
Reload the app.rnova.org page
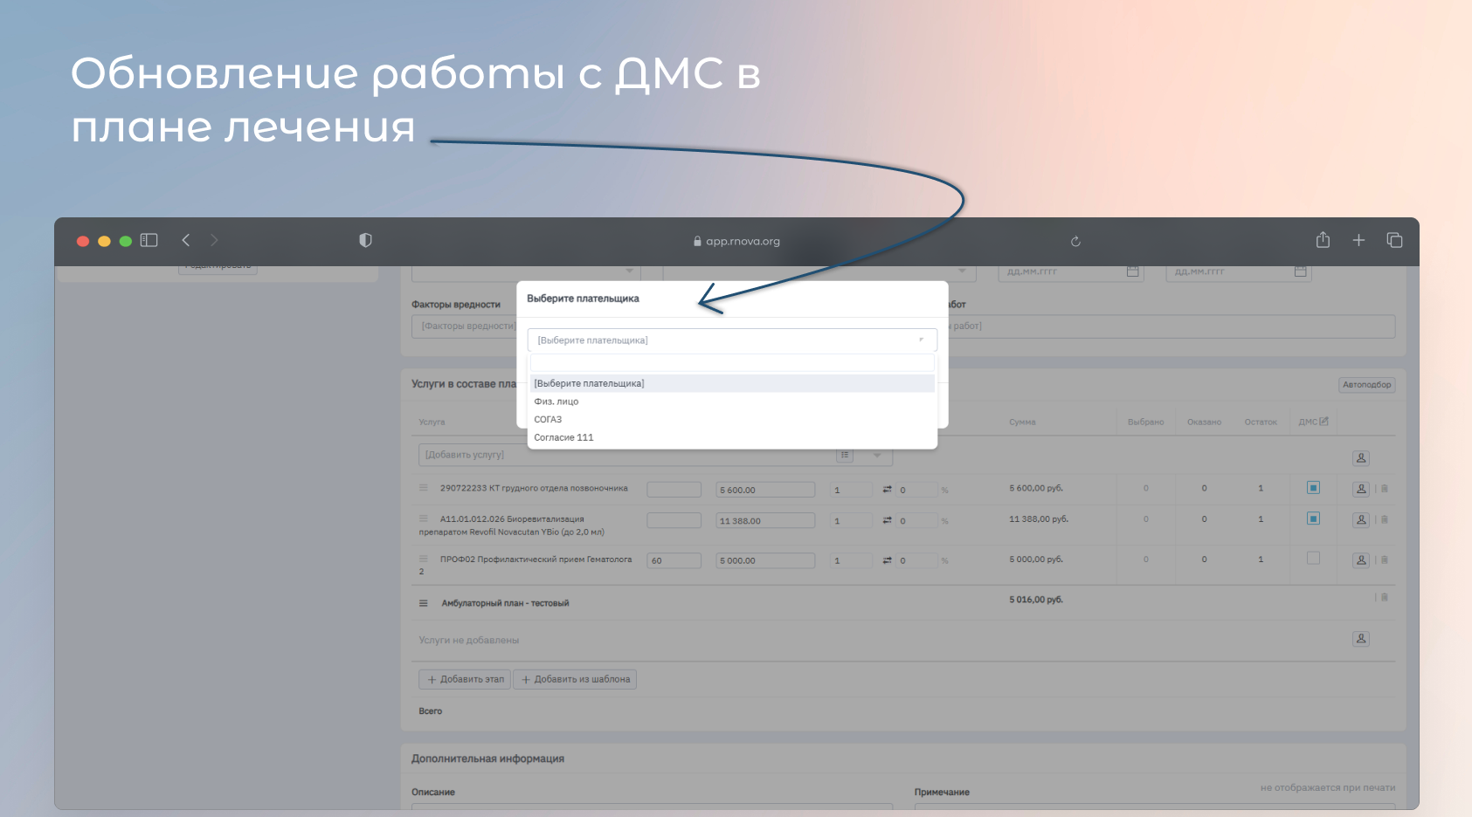click(x=1075, y=242)
